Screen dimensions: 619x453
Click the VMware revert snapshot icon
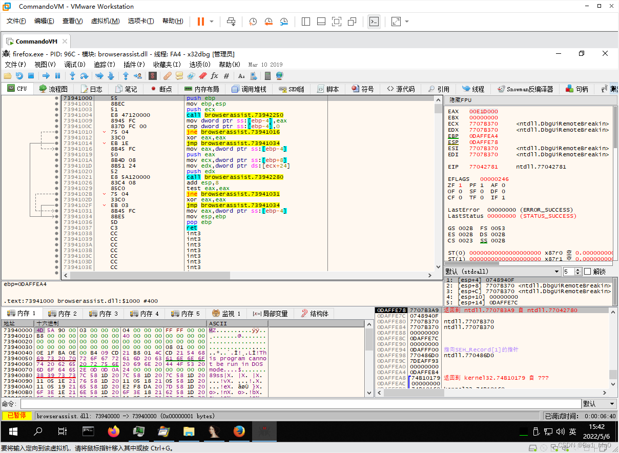269,22
